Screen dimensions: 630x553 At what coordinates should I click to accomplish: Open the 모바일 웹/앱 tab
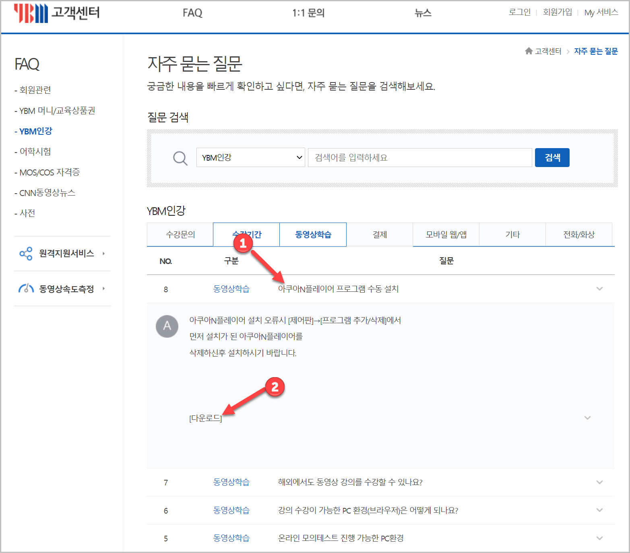click(x=446, y=234)
